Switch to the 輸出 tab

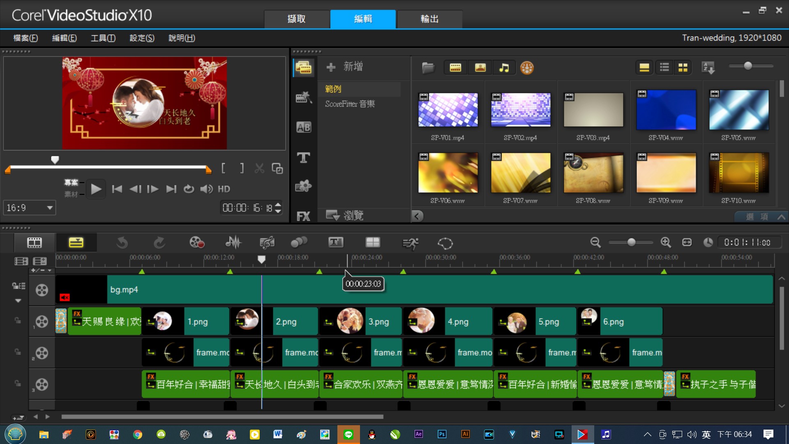[430, 19]
